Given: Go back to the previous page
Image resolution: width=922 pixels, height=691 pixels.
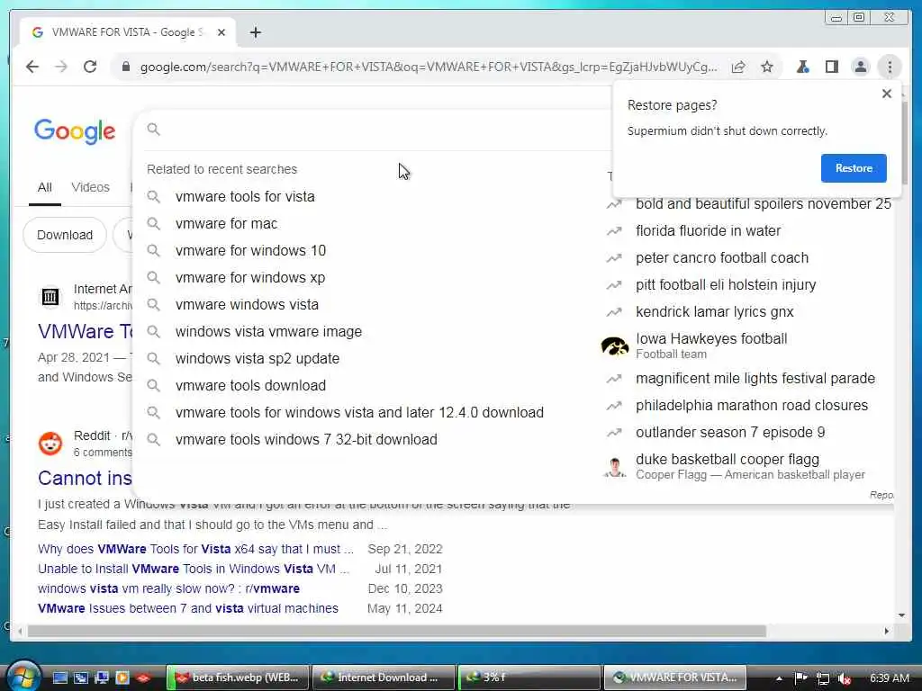Looking at the screenshot, I should pyautogui.click(x=32, y=67).
